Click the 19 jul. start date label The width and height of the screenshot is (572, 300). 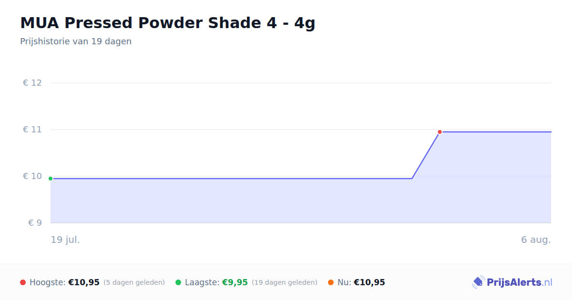tap(65, 240)
